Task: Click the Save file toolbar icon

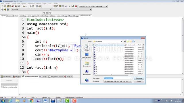Action: coord(8,6)
